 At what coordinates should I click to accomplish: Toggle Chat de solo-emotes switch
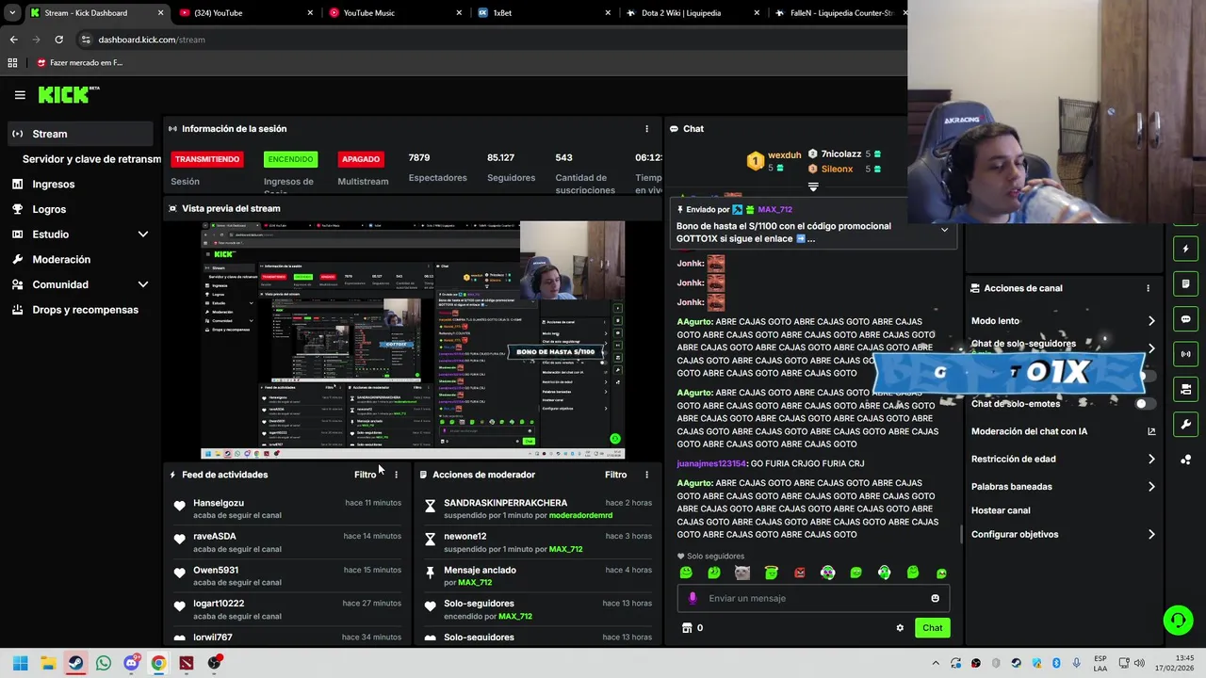coord(1145,404)
